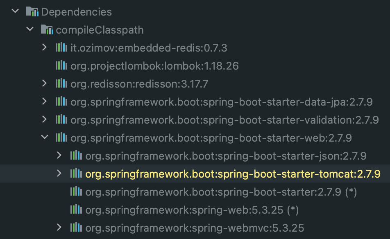Click the spring-webmvc library icon

point(76,227)
